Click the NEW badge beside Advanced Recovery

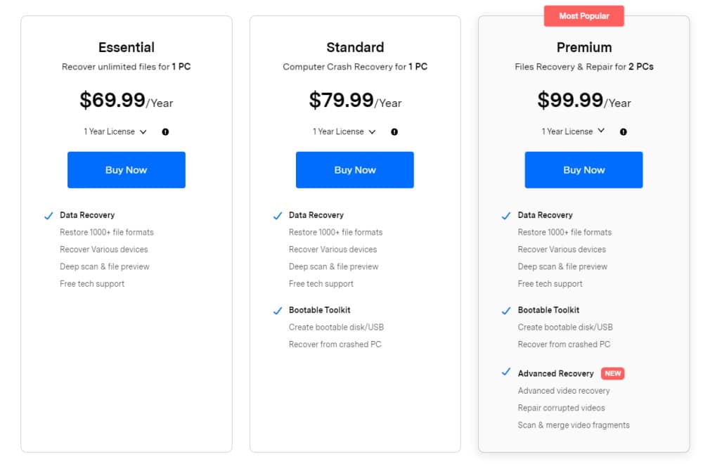[613, 373]
